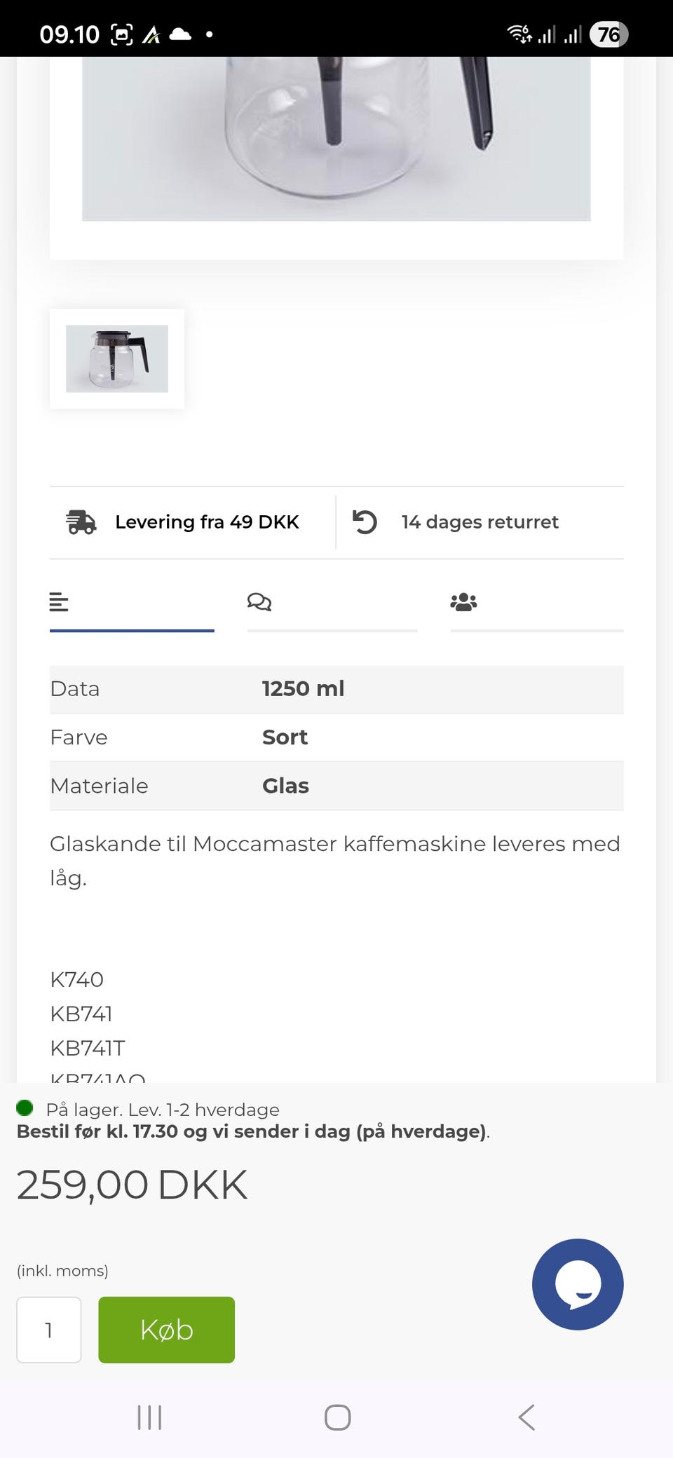Image resolution: width=673 pixels, height=1458 pixels.
Task: Tap the Android back navigation button
Action: [x=526, y=1417]
